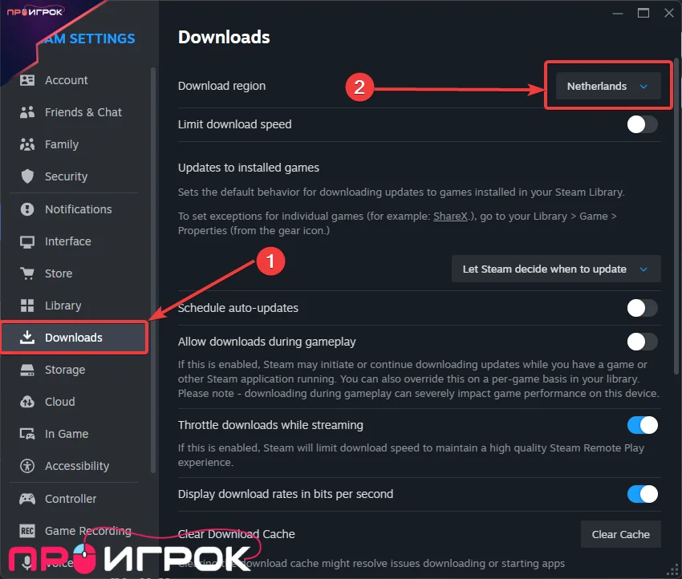682x579 pixels.
Task: Select the Library grid icon
Action: tap(27, 306)
